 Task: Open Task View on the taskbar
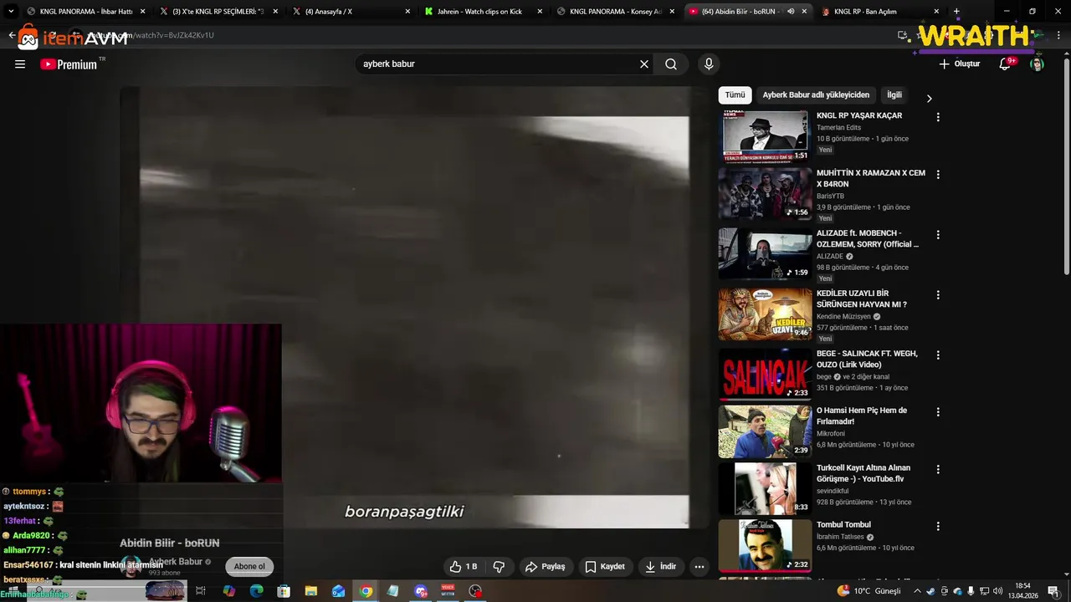pos(201,591)
